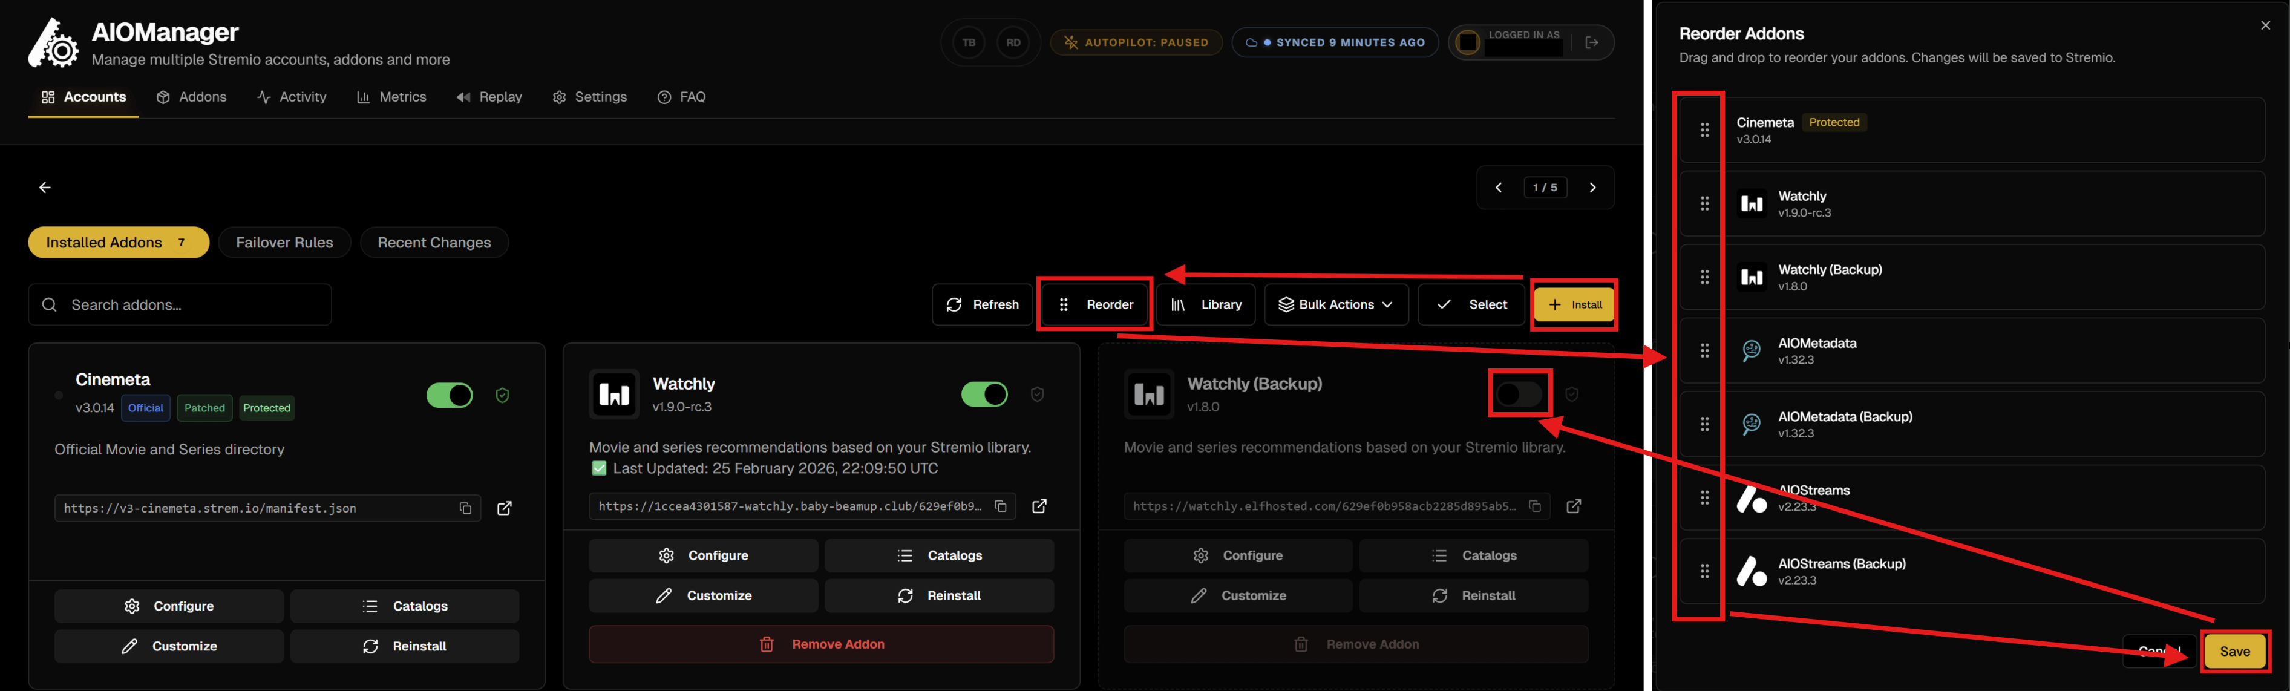Click the user avatar next to Logged in as
Image resolution: width=2290 pixels, height=691 pixels.
1468,42
